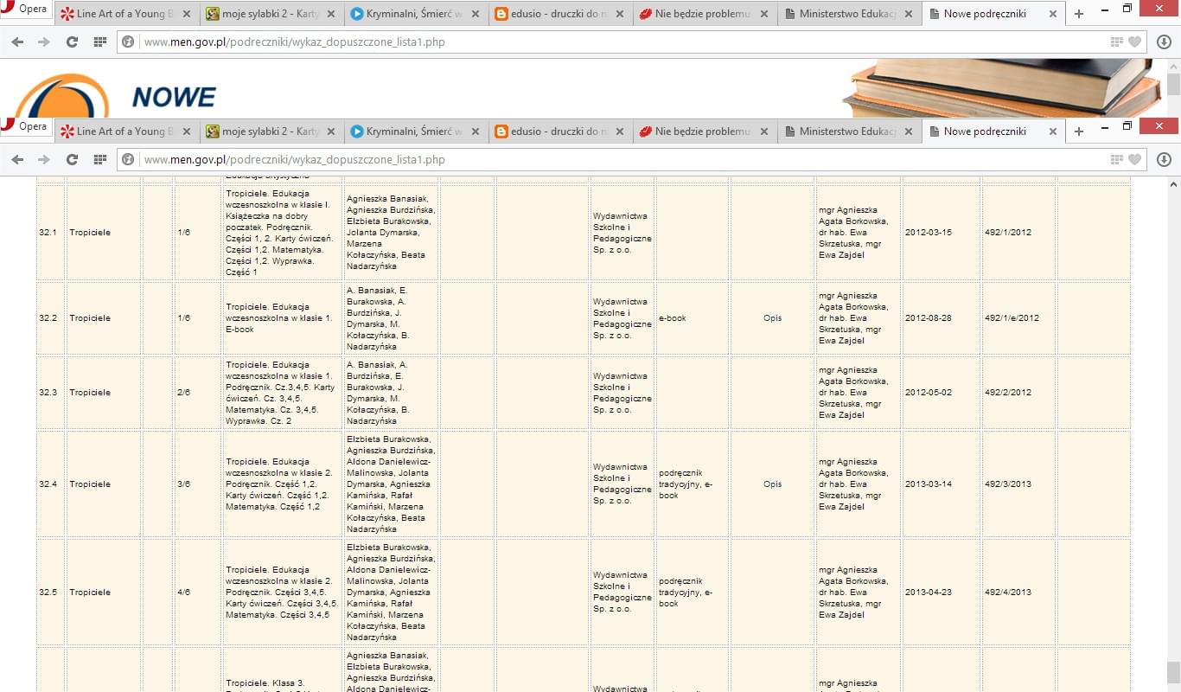
Task: Open a new tab with lower plus button
Action: click(1079, 131)
